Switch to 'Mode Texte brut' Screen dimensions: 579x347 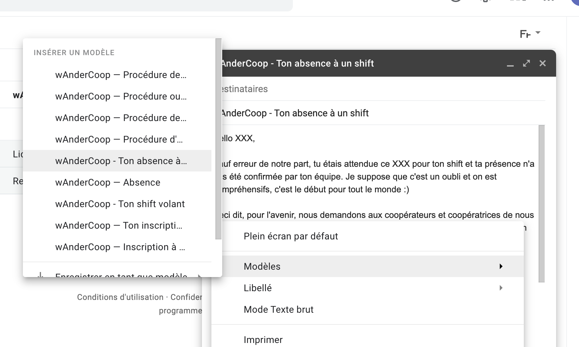point(368,309)
